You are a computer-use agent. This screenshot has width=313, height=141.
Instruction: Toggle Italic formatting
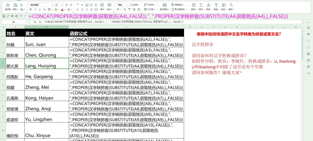(x=35, y=9)
